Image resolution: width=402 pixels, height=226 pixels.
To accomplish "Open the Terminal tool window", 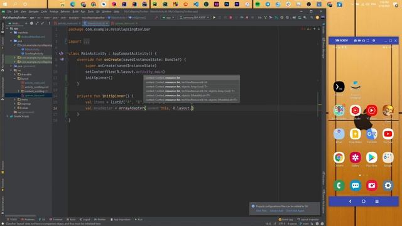I will [56, 220].
